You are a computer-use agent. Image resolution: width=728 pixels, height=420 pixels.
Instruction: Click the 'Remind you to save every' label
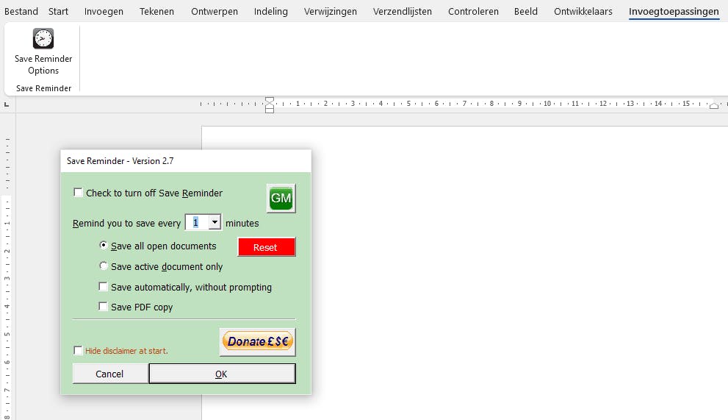(127, 224)
